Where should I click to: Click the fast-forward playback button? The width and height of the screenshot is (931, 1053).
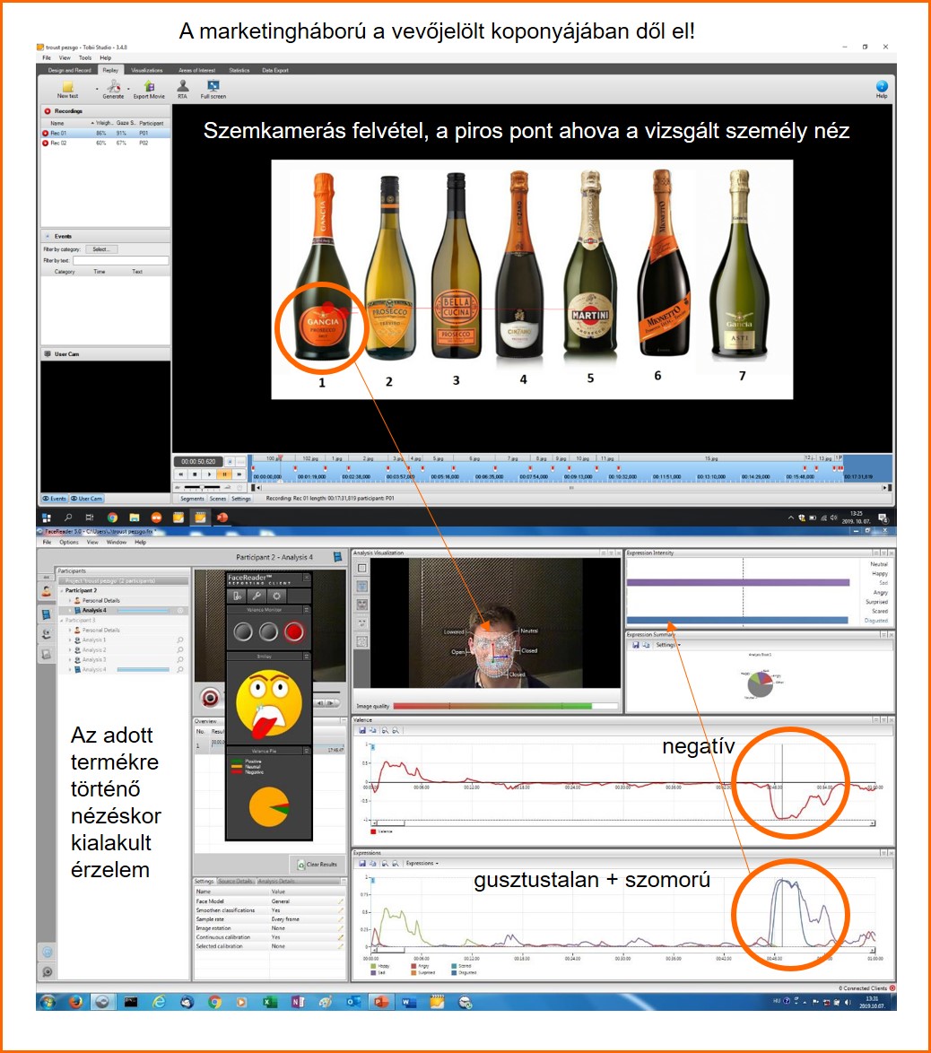pos(239,474)
